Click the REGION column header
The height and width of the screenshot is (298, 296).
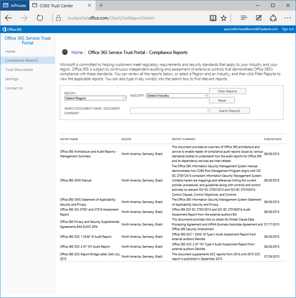click(126, 139)
